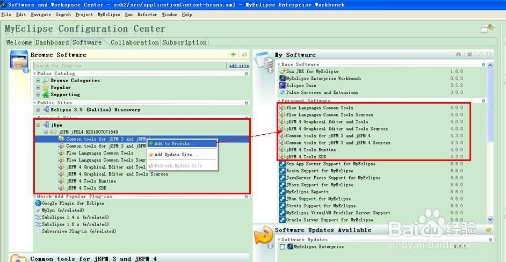Click the jbpm update site icon
This screenshot has height=262, width=506.
pyautogui.click(x=46, y=125)
